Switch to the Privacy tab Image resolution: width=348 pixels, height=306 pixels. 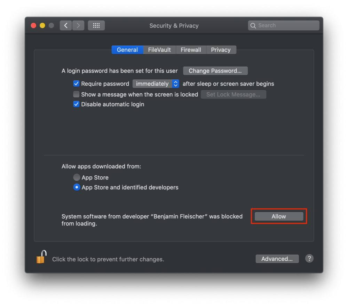[221, 50]
